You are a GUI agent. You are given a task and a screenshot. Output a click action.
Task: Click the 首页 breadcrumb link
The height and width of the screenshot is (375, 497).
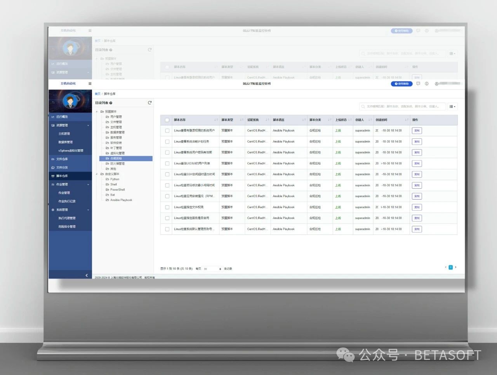click(x=97, y=94)
